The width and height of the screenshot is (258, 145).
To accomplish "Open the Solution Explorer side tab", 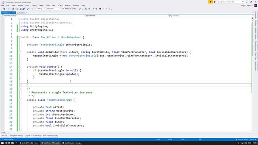I will [256, 33].
